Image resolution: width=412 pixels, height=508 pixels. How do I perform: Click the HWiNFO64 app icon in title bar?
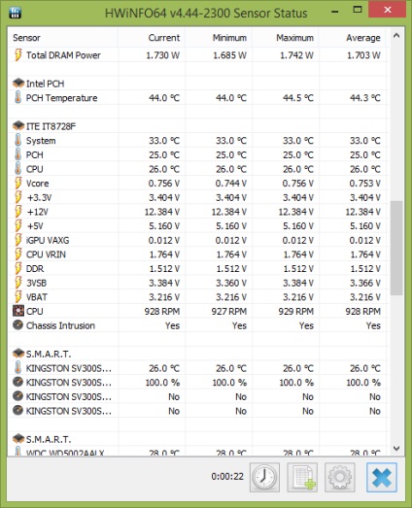coord(15,13)
